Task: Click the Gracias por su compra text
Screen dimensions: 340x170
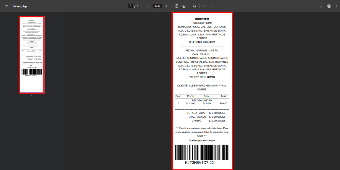Action: (202, 140)
